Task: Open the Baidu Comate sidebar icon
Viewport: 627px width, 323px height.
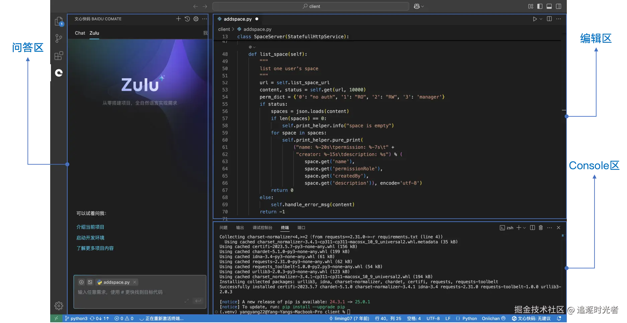Action: [x=59, y=73]
